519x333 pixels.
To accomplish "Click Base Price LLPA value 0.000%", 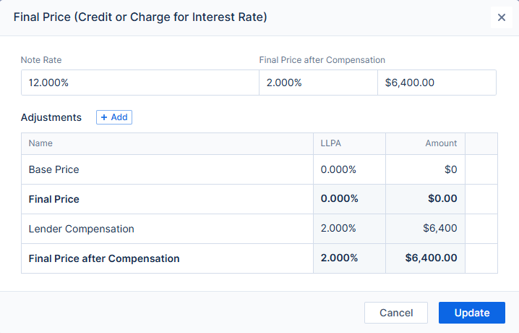I will (x=338, y=169).
